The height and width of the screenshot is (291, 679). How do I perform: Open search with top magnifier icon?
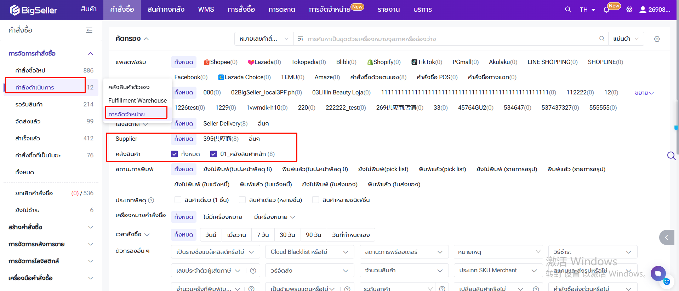click(x=568, y=10)
